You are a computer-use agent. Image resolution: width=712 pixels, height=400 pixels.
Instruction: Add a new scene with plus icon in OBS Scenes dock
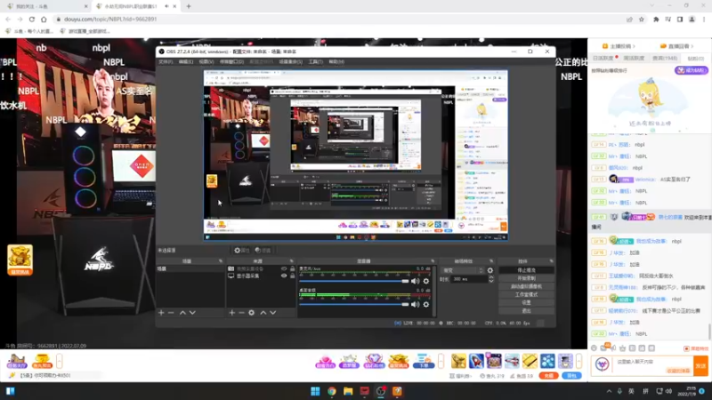click(x=161, y=313)
